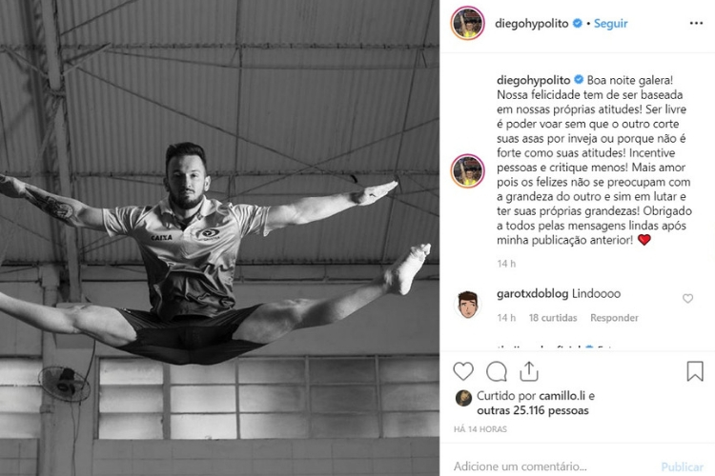View the 18 curtidas on the comment
Screen dimensions: 715x476
[553, 317]
